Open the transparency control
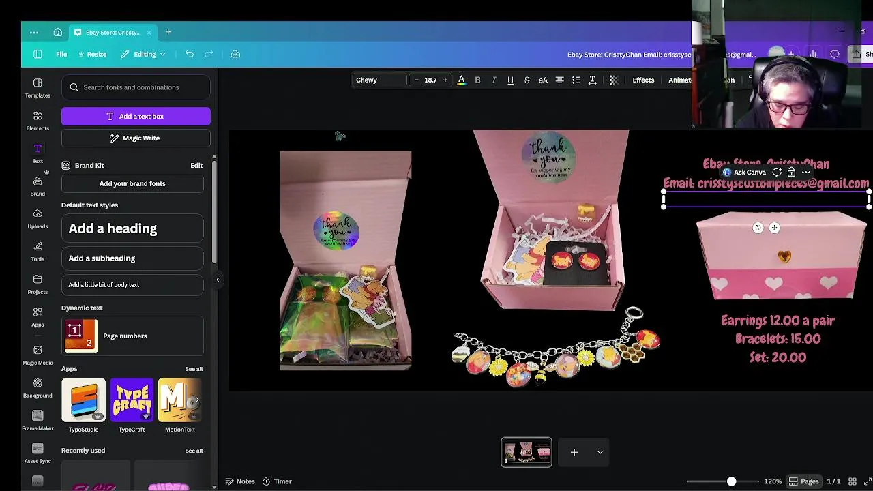873x491 pixels. 613,80
